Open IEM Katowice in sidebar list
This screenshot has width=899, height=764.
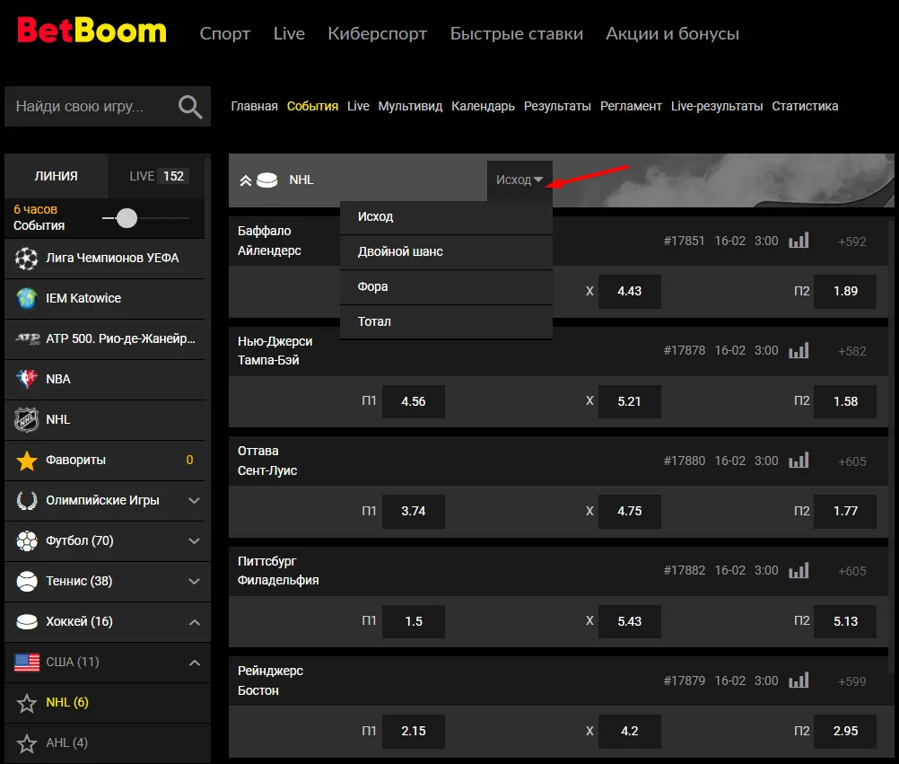[104, 298]
